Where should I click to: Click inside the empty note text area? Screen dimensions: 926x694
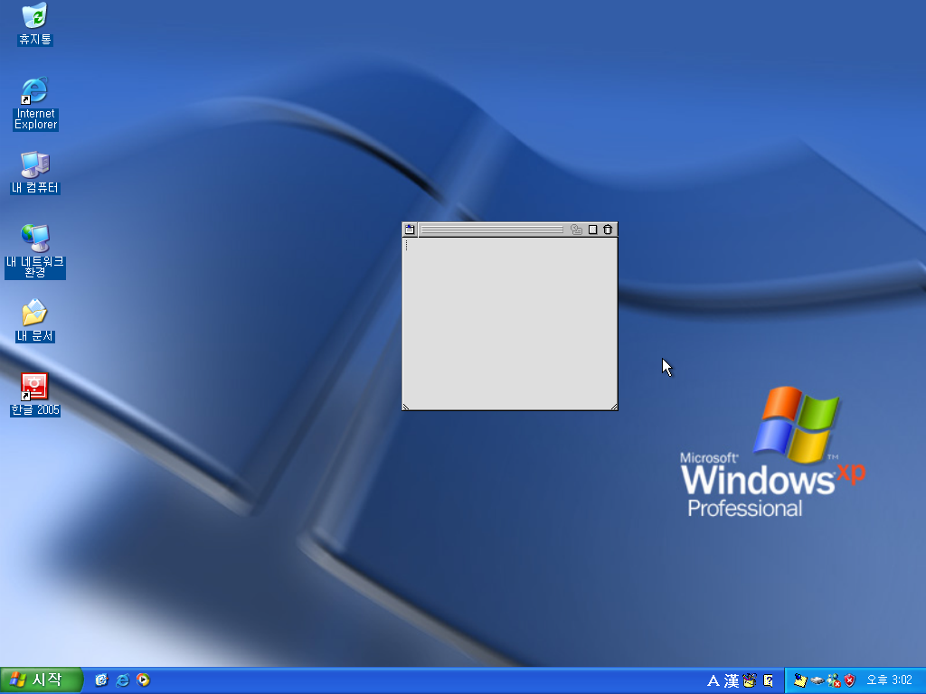pos(510,322)
